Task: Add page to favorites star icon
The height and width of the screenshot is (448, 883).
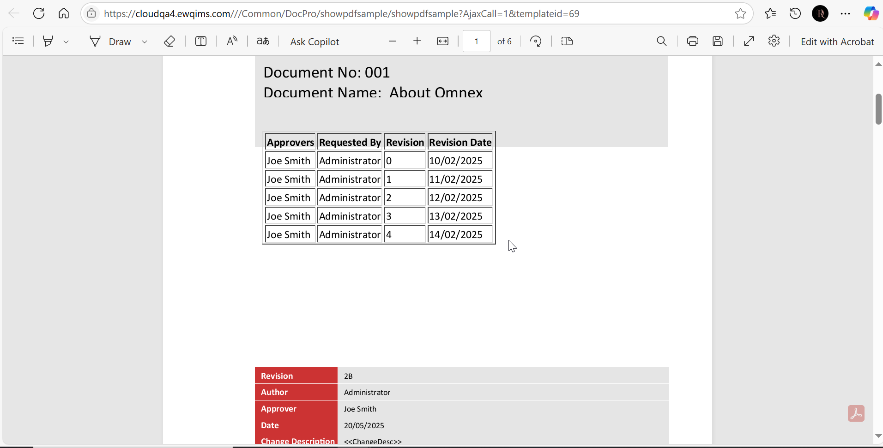Action: pyautogui.click(x=740, y=13)
